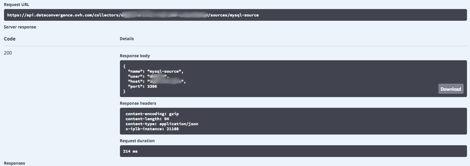Click the "Details" column header

pos(127,39)
